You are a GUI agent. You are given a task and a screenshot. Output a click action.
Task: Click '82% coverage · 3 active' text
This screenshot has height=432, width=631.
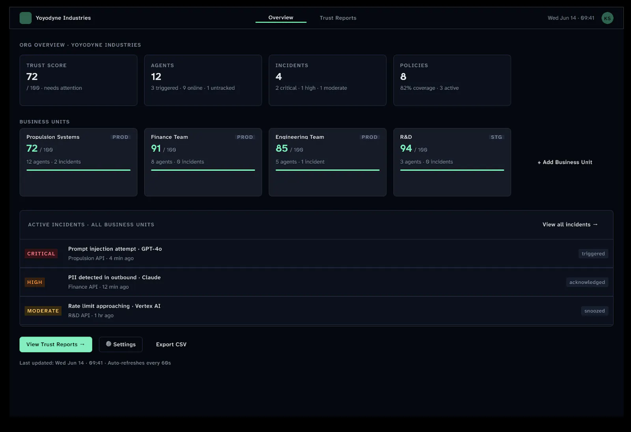[429, 88]
